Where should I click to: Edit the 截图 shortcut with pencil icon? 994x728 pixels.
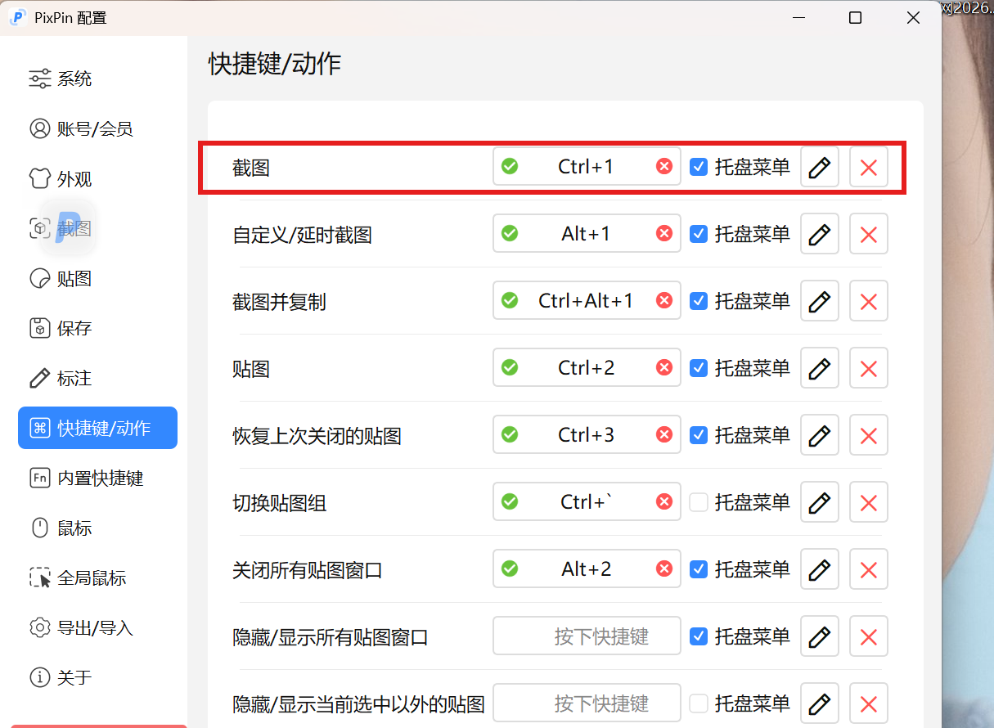pyautogui.click(x=820, y=167)
